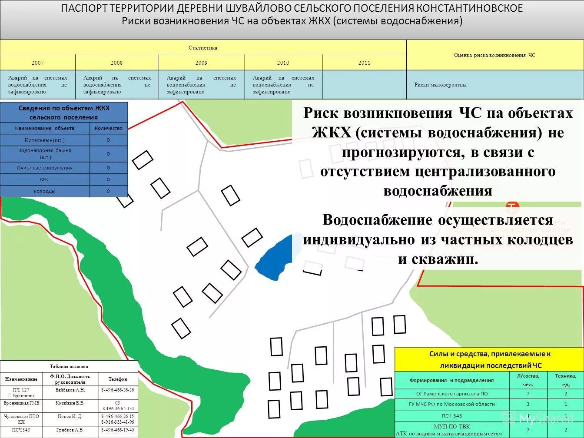Click the 'Статистика' table header
This screenshot has width=584, height=438.
coord(203,48)
